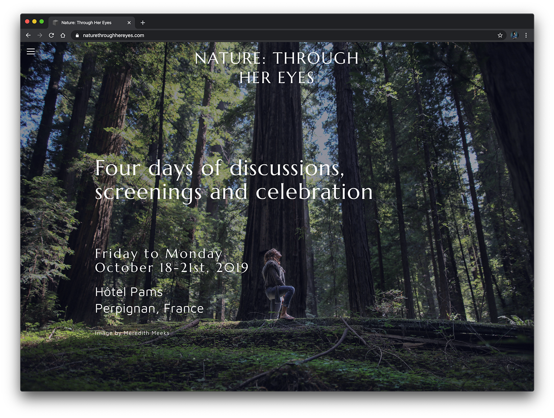The image size is (554, 418).
Task: Open the Chrome profile avatar
Action: (514, 35)
